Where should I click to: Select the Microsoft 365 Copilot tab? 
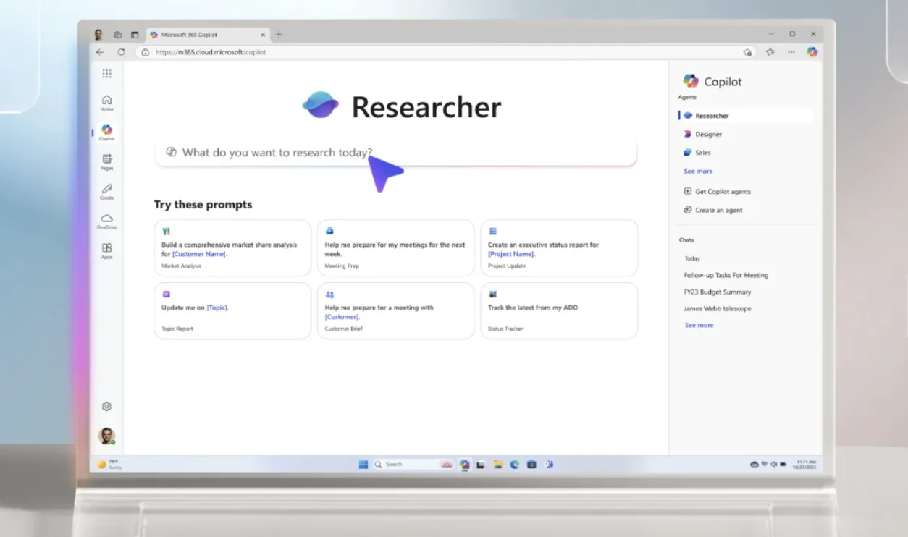click(208, 35)
